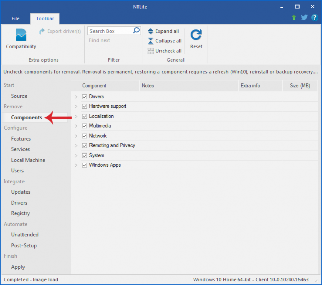Click the Find next button
Screen dimensions: 322x285
99,41
